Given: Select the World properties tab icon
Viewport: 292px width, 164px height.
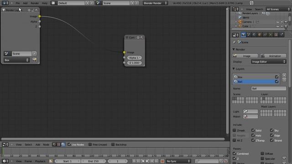Looking at the screenshot, I should click(254, 35).
